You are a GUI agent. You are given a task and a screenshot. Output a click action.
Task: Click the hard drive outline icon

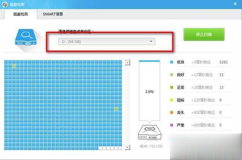click(x=149, y=132)
